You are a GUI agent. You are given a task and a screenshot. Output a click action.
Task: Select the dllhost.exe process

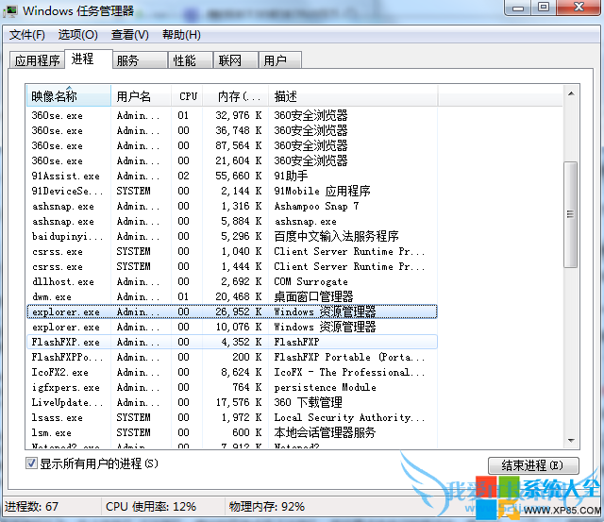232,281
